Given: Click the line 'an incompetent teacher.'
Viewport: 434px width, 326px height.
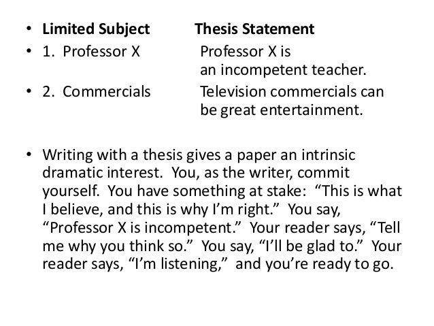Looking at the screenshot, I should click(283, 70).
